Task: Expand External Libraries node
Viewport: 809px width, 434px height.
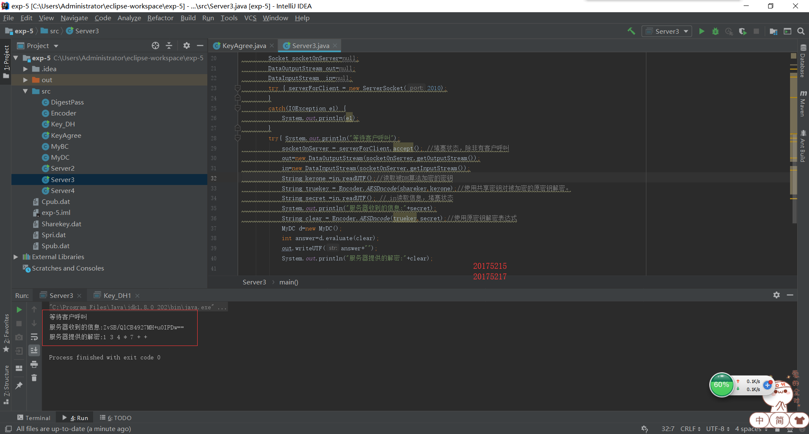Action: click(16, 257)
